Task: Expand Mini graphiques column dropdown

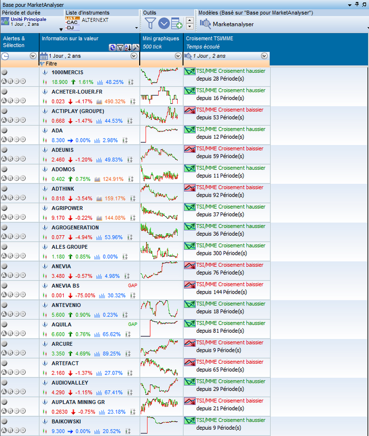Action: click(178, 56)
